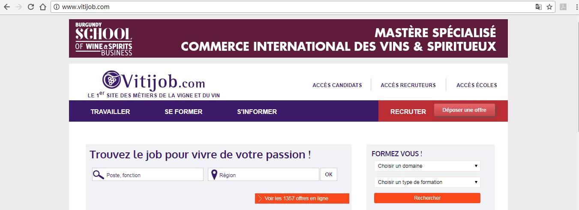Open 'Choisir un type de formation' dropdown
Viewport: 579px width, 210px height.
pos(427,182)
